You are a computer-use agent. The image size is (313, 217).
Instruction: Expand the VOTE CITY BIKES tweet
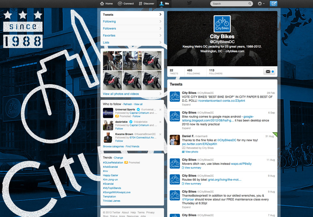tap(186, 105)
